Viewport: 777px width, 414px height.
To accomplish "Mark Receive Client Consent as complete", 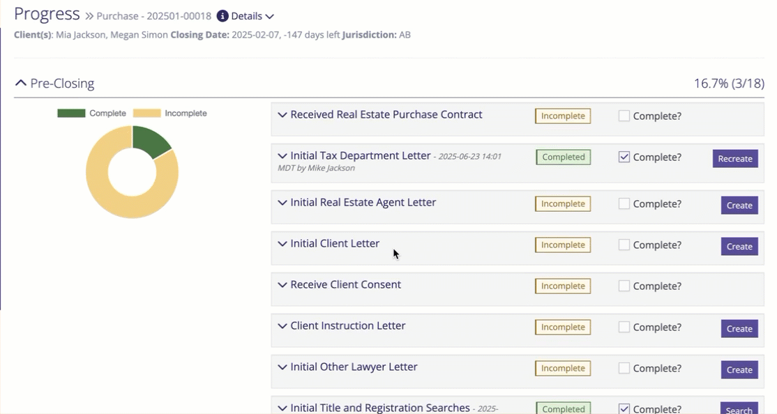I will click(624, 286).
